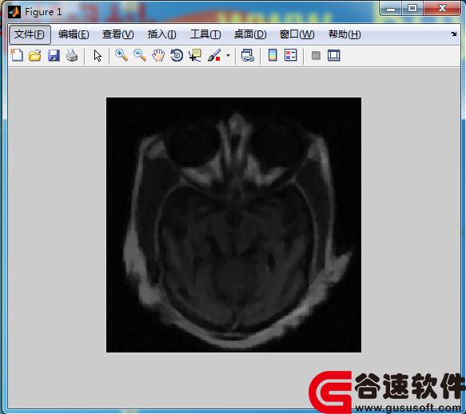This screenshot has width=466, height=414.
Task: Click the Link Plot icon
Action: tap(247, 56)
